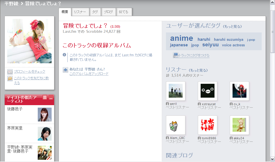The width and height of the screenshot is (275, 162).
Task: Click もっと見る next to リスナー heading
Action: coord(198,70)
